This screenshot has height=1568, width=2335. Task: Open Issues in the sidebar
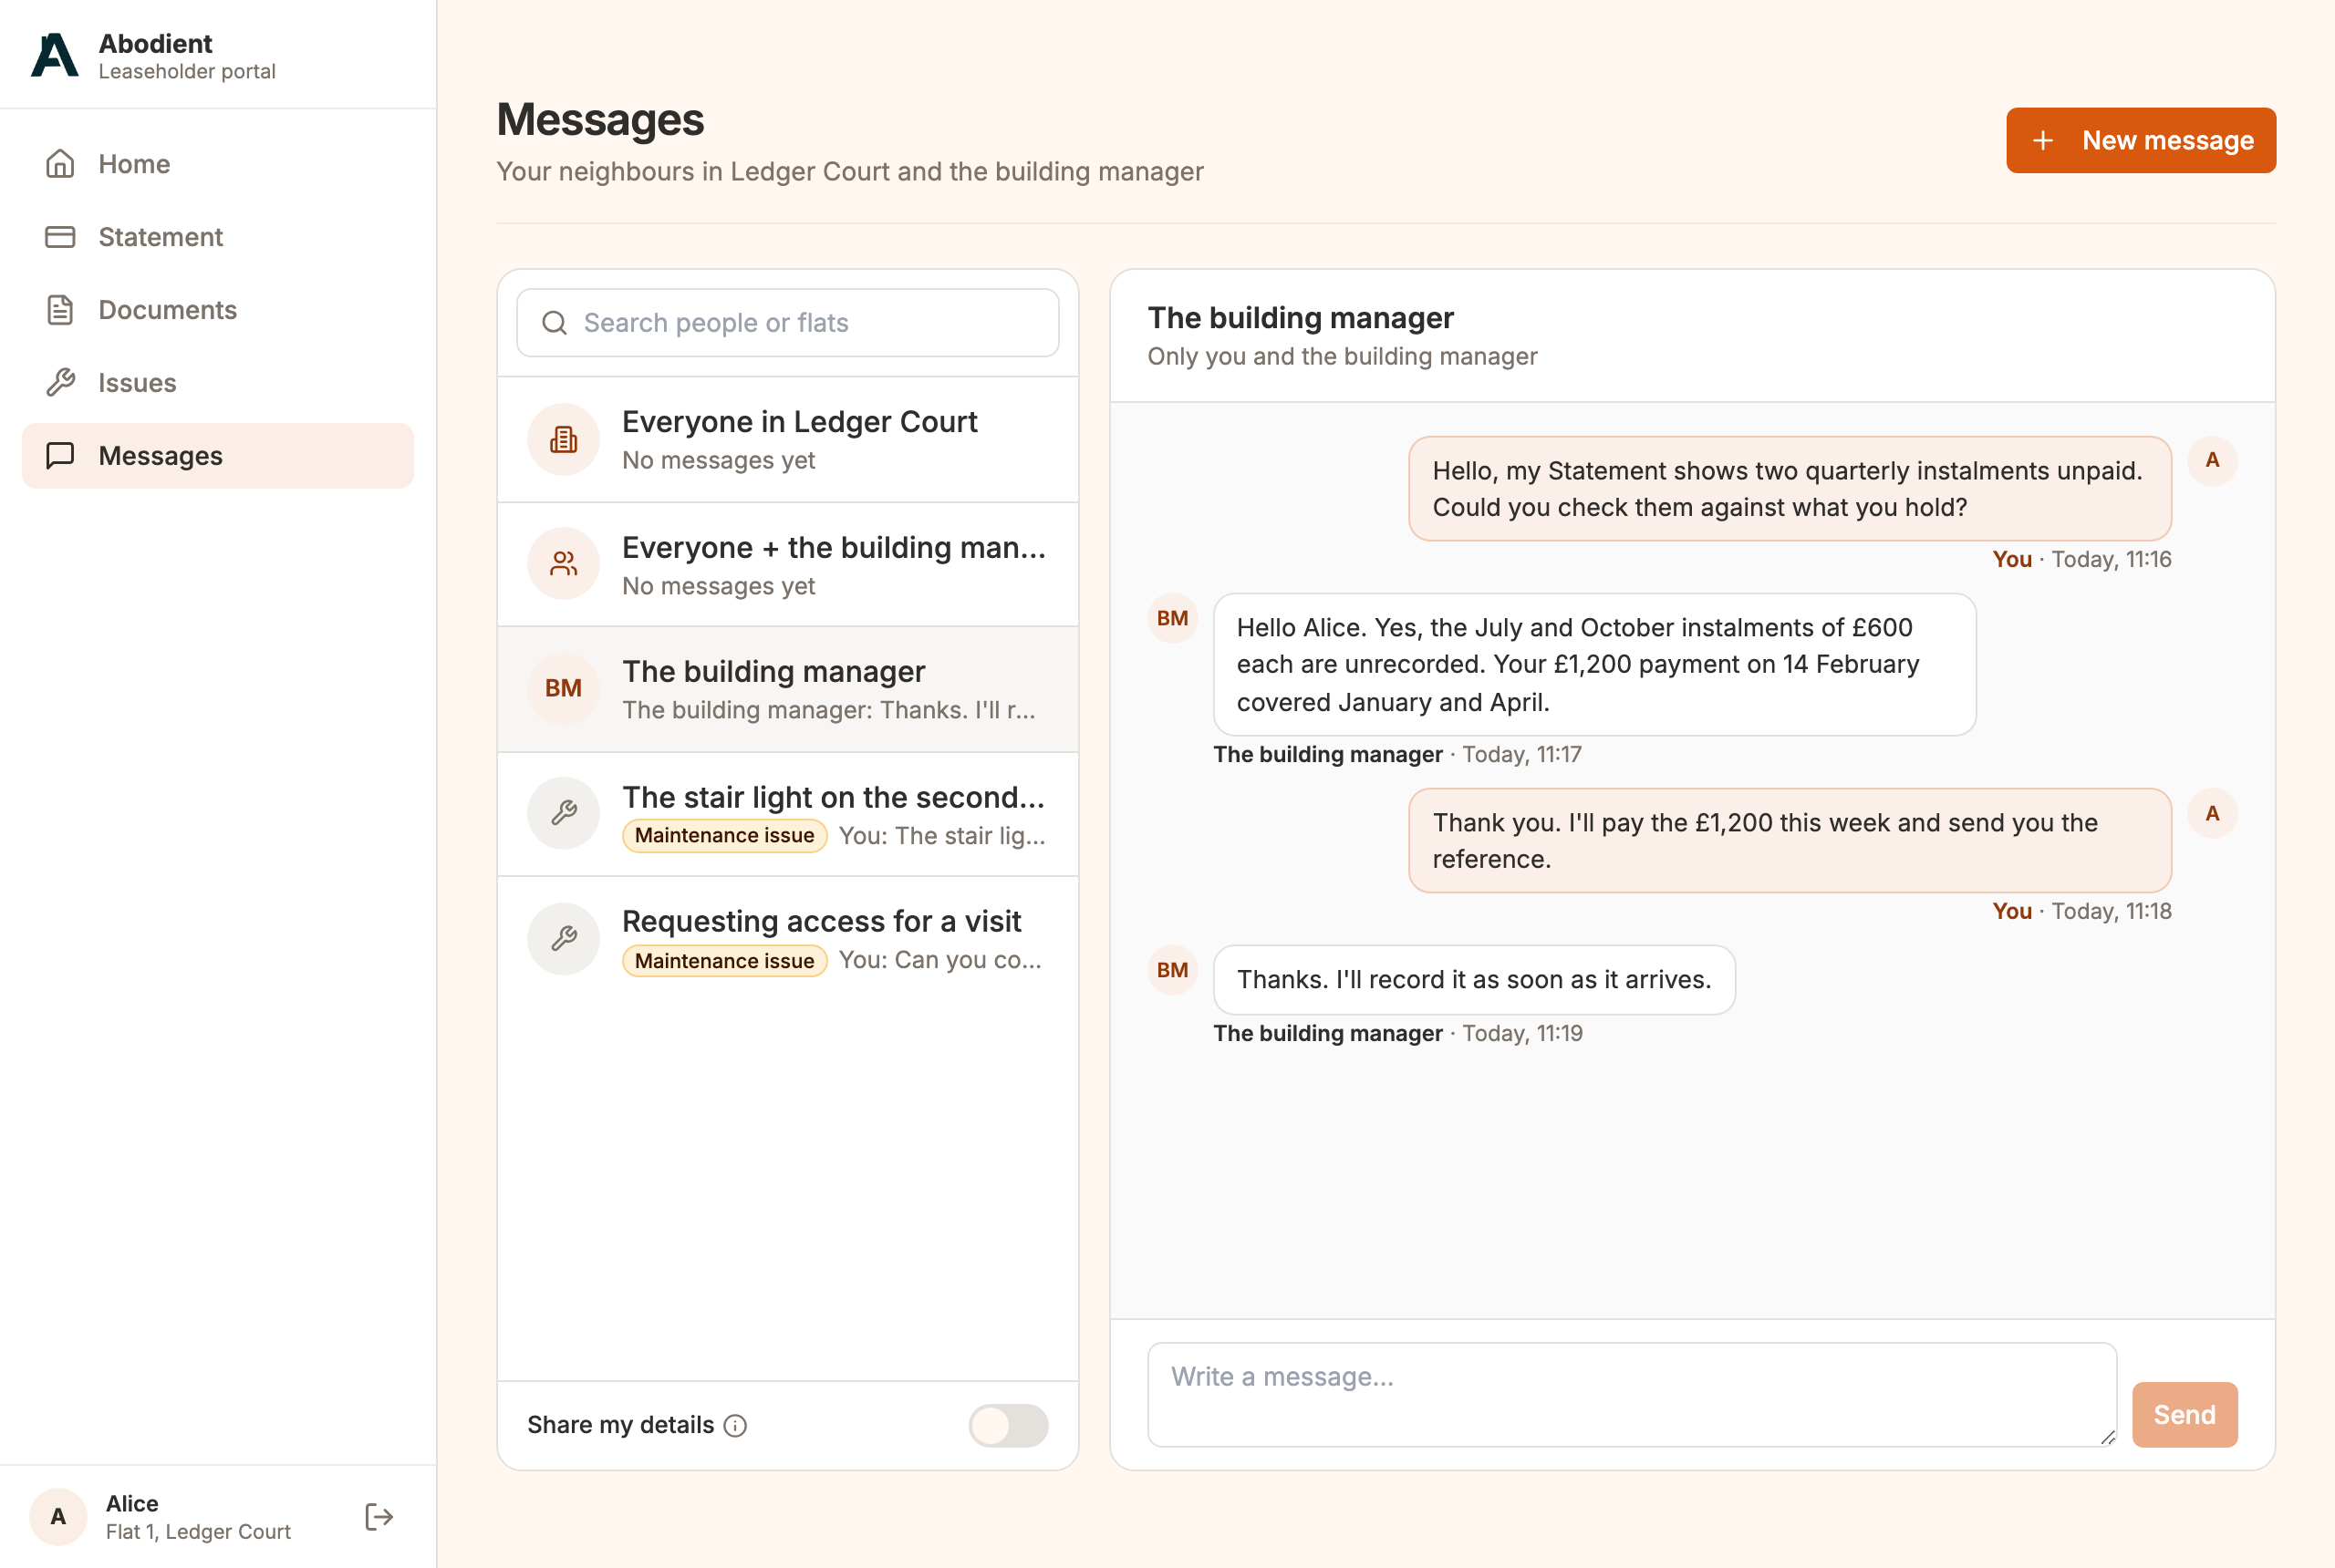218,382
